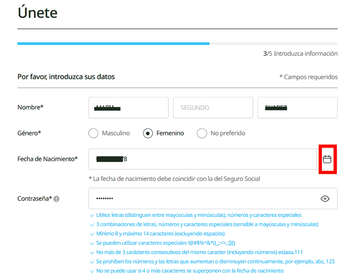355x275 pixels.
Task: Click the checkmark beside the birthdate overlap rule
Action: pyautogui.click(x=92, y=271)
